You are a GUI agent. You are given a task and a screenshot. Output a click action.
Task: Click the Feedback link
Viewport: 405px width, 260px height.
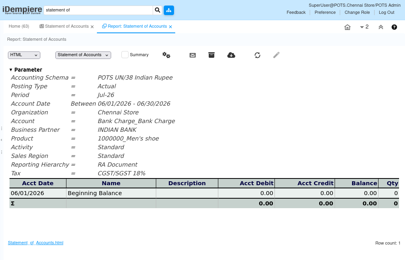pos(296,12)
